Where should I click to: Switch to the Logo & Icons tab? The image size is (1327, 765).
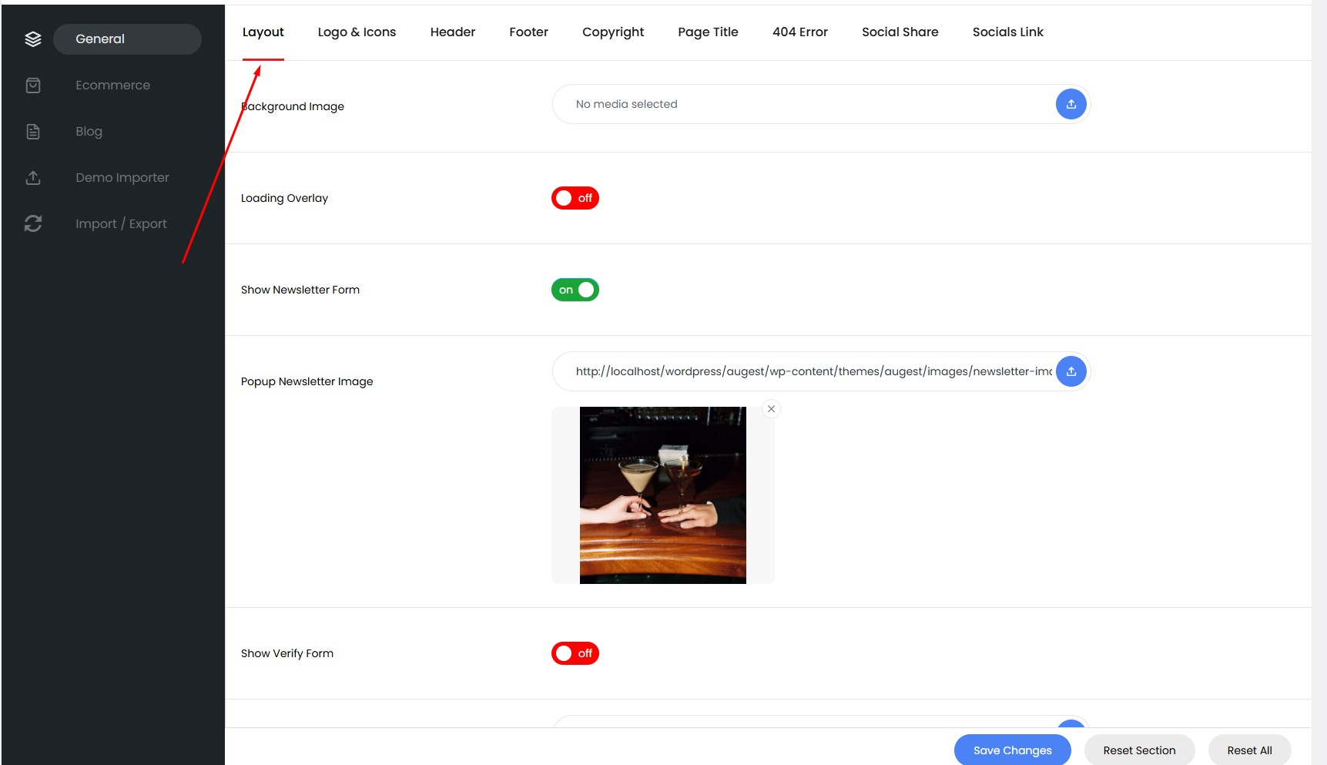357,32
